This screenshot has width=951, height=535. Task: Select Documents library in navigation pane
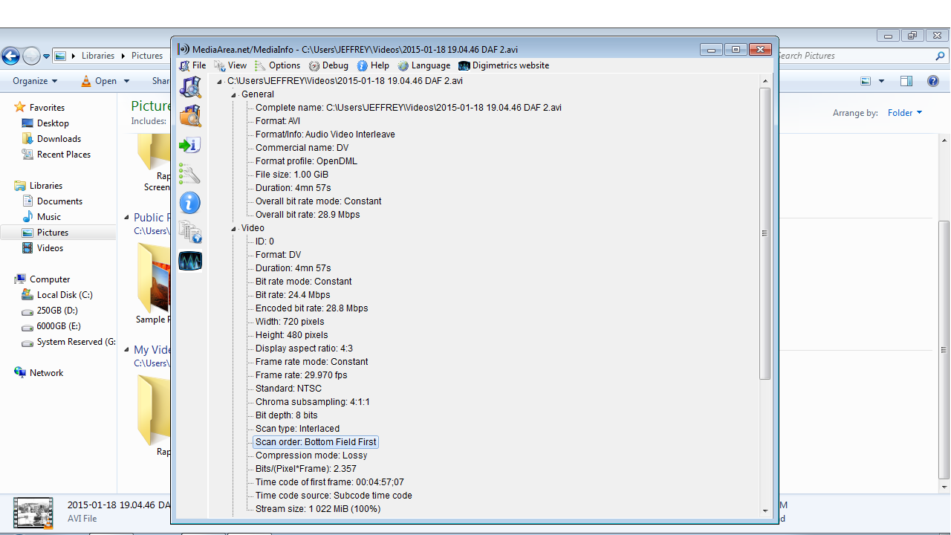[59, 201]
